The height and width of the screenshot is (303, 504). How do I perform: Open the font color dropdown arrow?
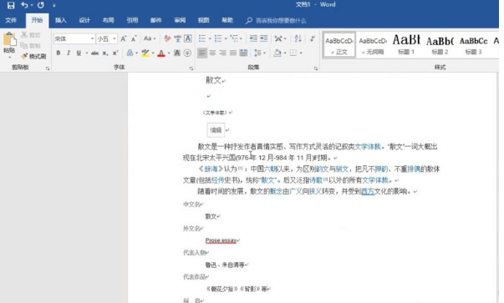pyautogui.click(x=169, y=53)
